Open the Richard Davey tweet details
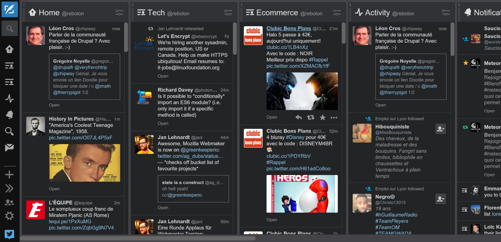 (x=163, y=124)
